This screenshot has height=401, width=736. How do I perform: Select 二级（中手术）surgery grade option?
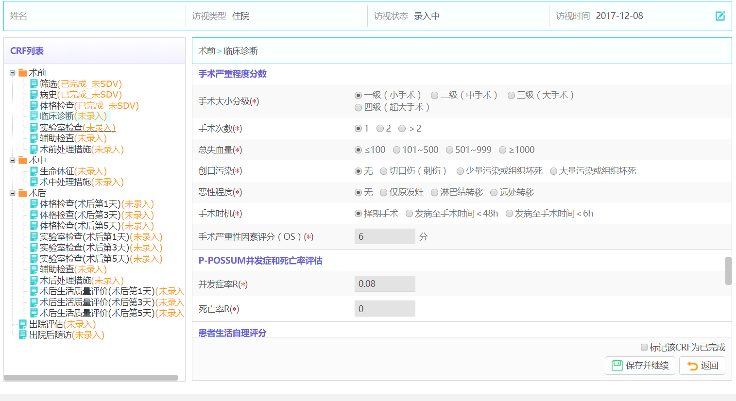point(434,96)
